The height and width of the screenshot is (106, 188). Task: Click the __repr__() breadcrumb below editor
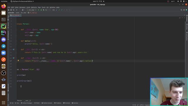(27, 101)
